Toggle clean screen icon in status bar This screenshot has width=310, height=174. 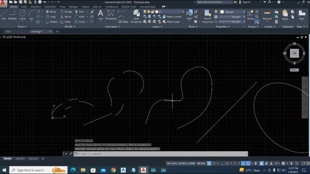(304, 163)
